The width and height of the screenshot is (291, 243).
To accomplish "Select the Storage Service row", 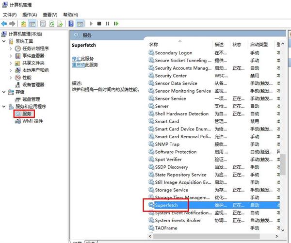I will pyautogui.click(x=214, y=190).
